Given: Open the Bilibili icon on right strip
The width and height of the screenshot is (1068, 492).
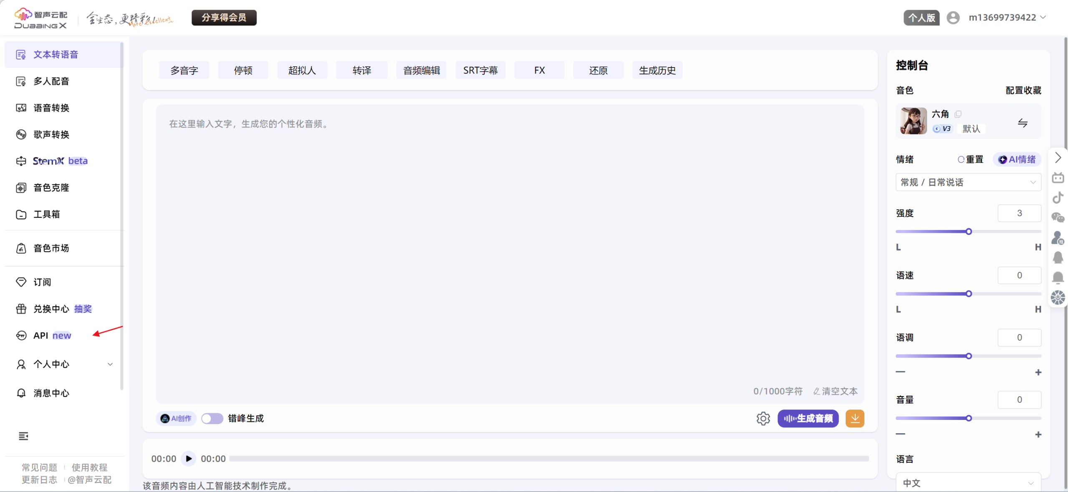Looking at the screenshot, I should coord(1058,178).
